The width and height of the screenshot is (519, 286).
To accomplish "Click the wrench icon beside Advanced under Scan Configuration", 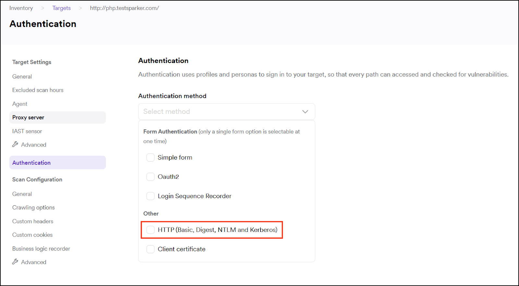I will pyautogui.click(x=15, y=262).
